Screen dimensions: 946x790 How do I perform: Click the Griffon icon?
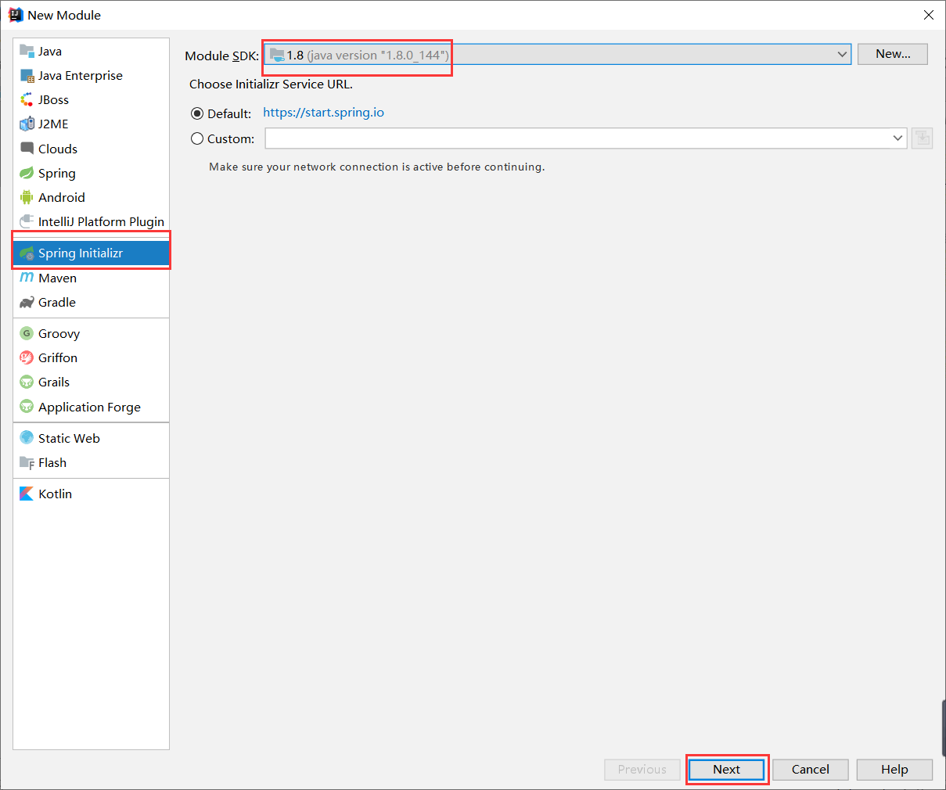pyautogui.click(x=27, y=357)
